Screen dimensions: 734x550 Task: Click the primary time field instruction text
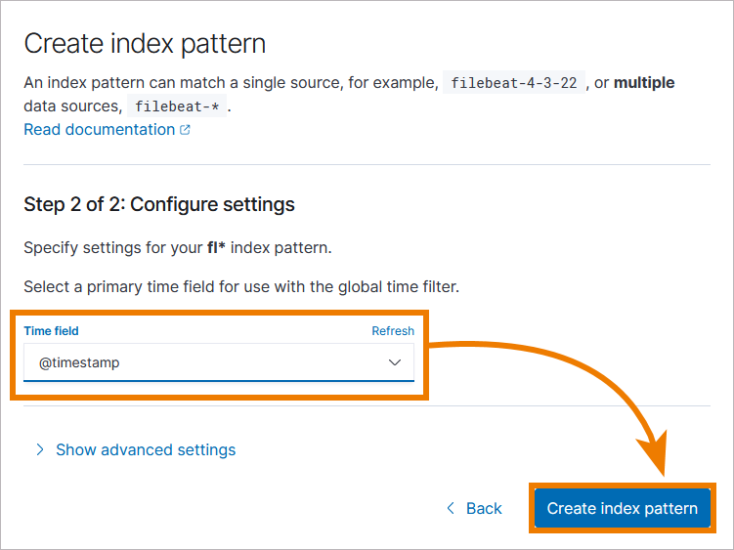pos(241,287)
